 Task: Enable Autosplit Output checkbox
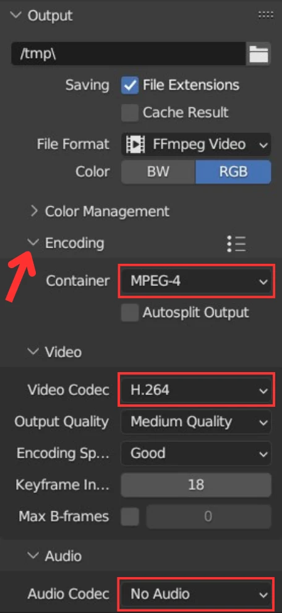tap(130, 313)
